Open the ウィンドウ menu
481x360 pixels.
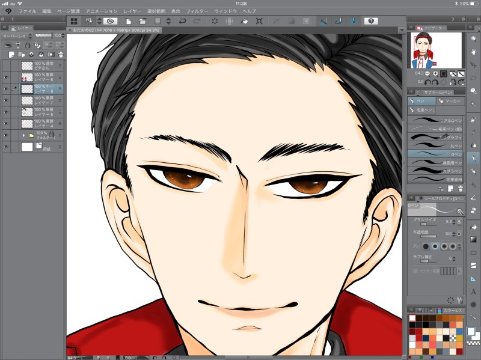pyautogui.click(x=225, y=11)
